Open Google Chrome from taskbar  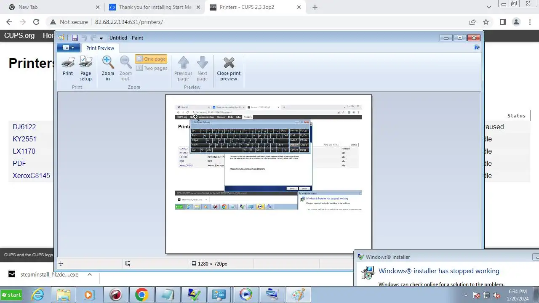point(141,295)
